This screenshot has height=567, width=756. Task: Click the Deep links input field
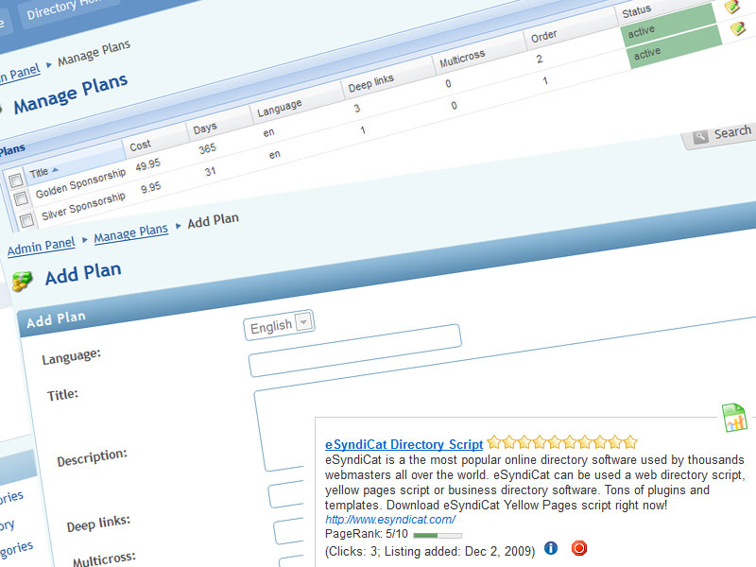click(x=286, y=494)
